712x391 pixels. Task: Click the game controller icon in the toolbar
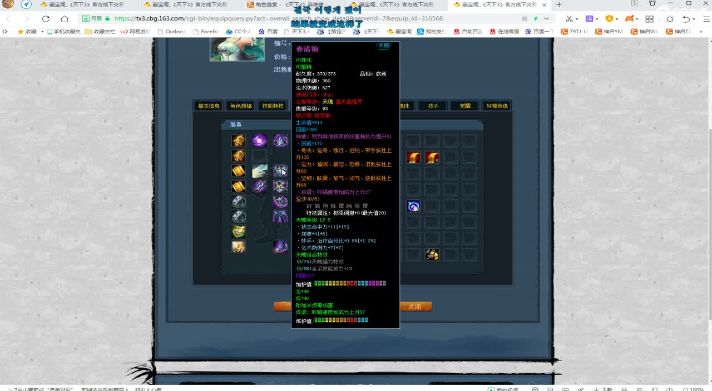pyautogui.click(x=629, y=18)
